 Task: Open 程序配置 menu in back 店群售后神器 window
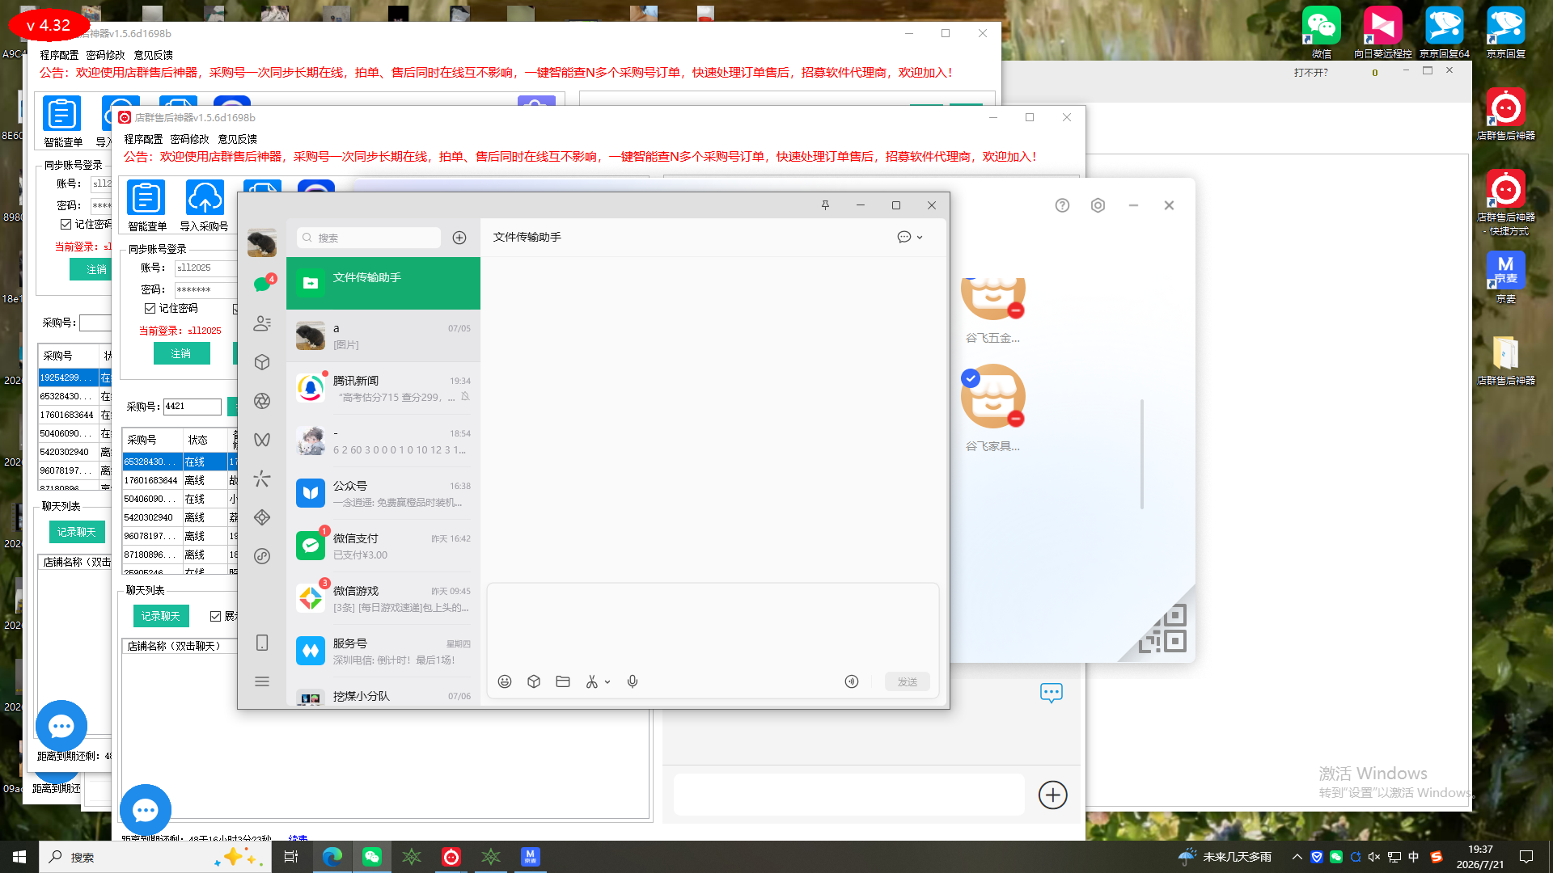coord(59,55)
